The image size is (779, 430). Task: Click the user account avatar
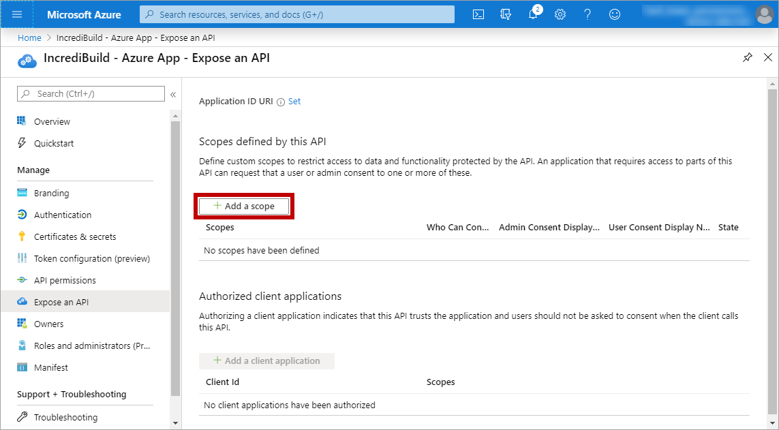764,14
